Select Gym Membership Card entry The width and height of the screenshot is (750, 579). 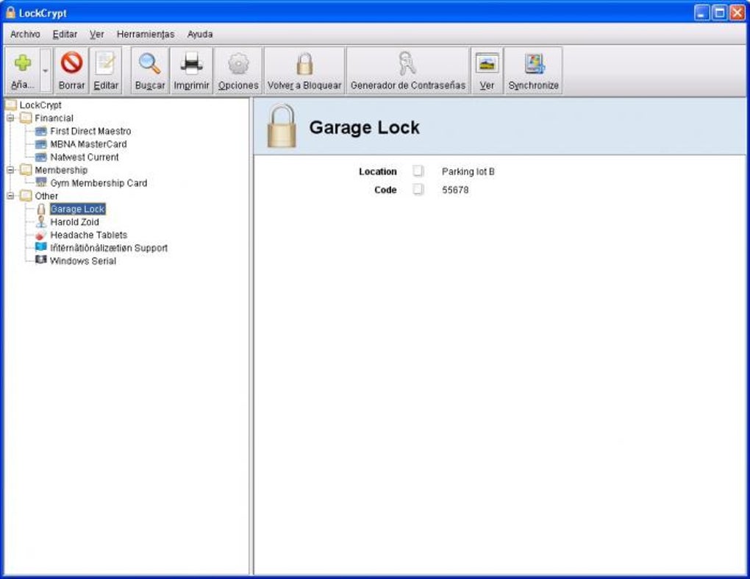coord(99,182)
